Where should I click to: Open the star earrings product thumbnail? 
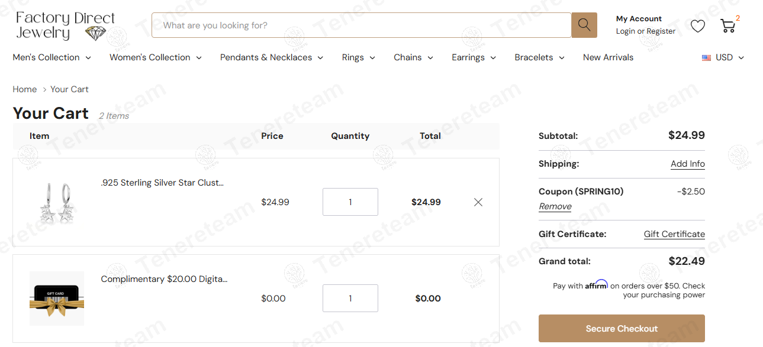[x=57, y=202]
